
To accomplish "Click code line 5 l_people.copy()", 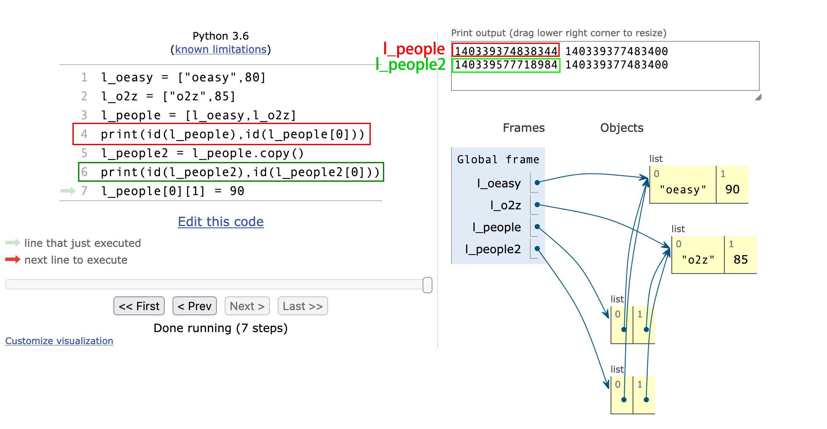I will click(202, 153).
